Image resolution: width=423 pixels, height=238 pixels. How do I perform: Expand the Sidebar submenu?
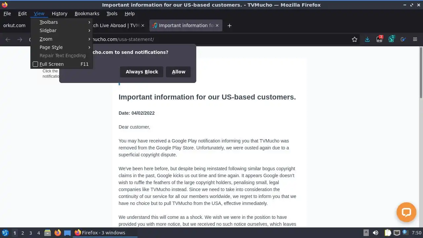pos(61,30)
